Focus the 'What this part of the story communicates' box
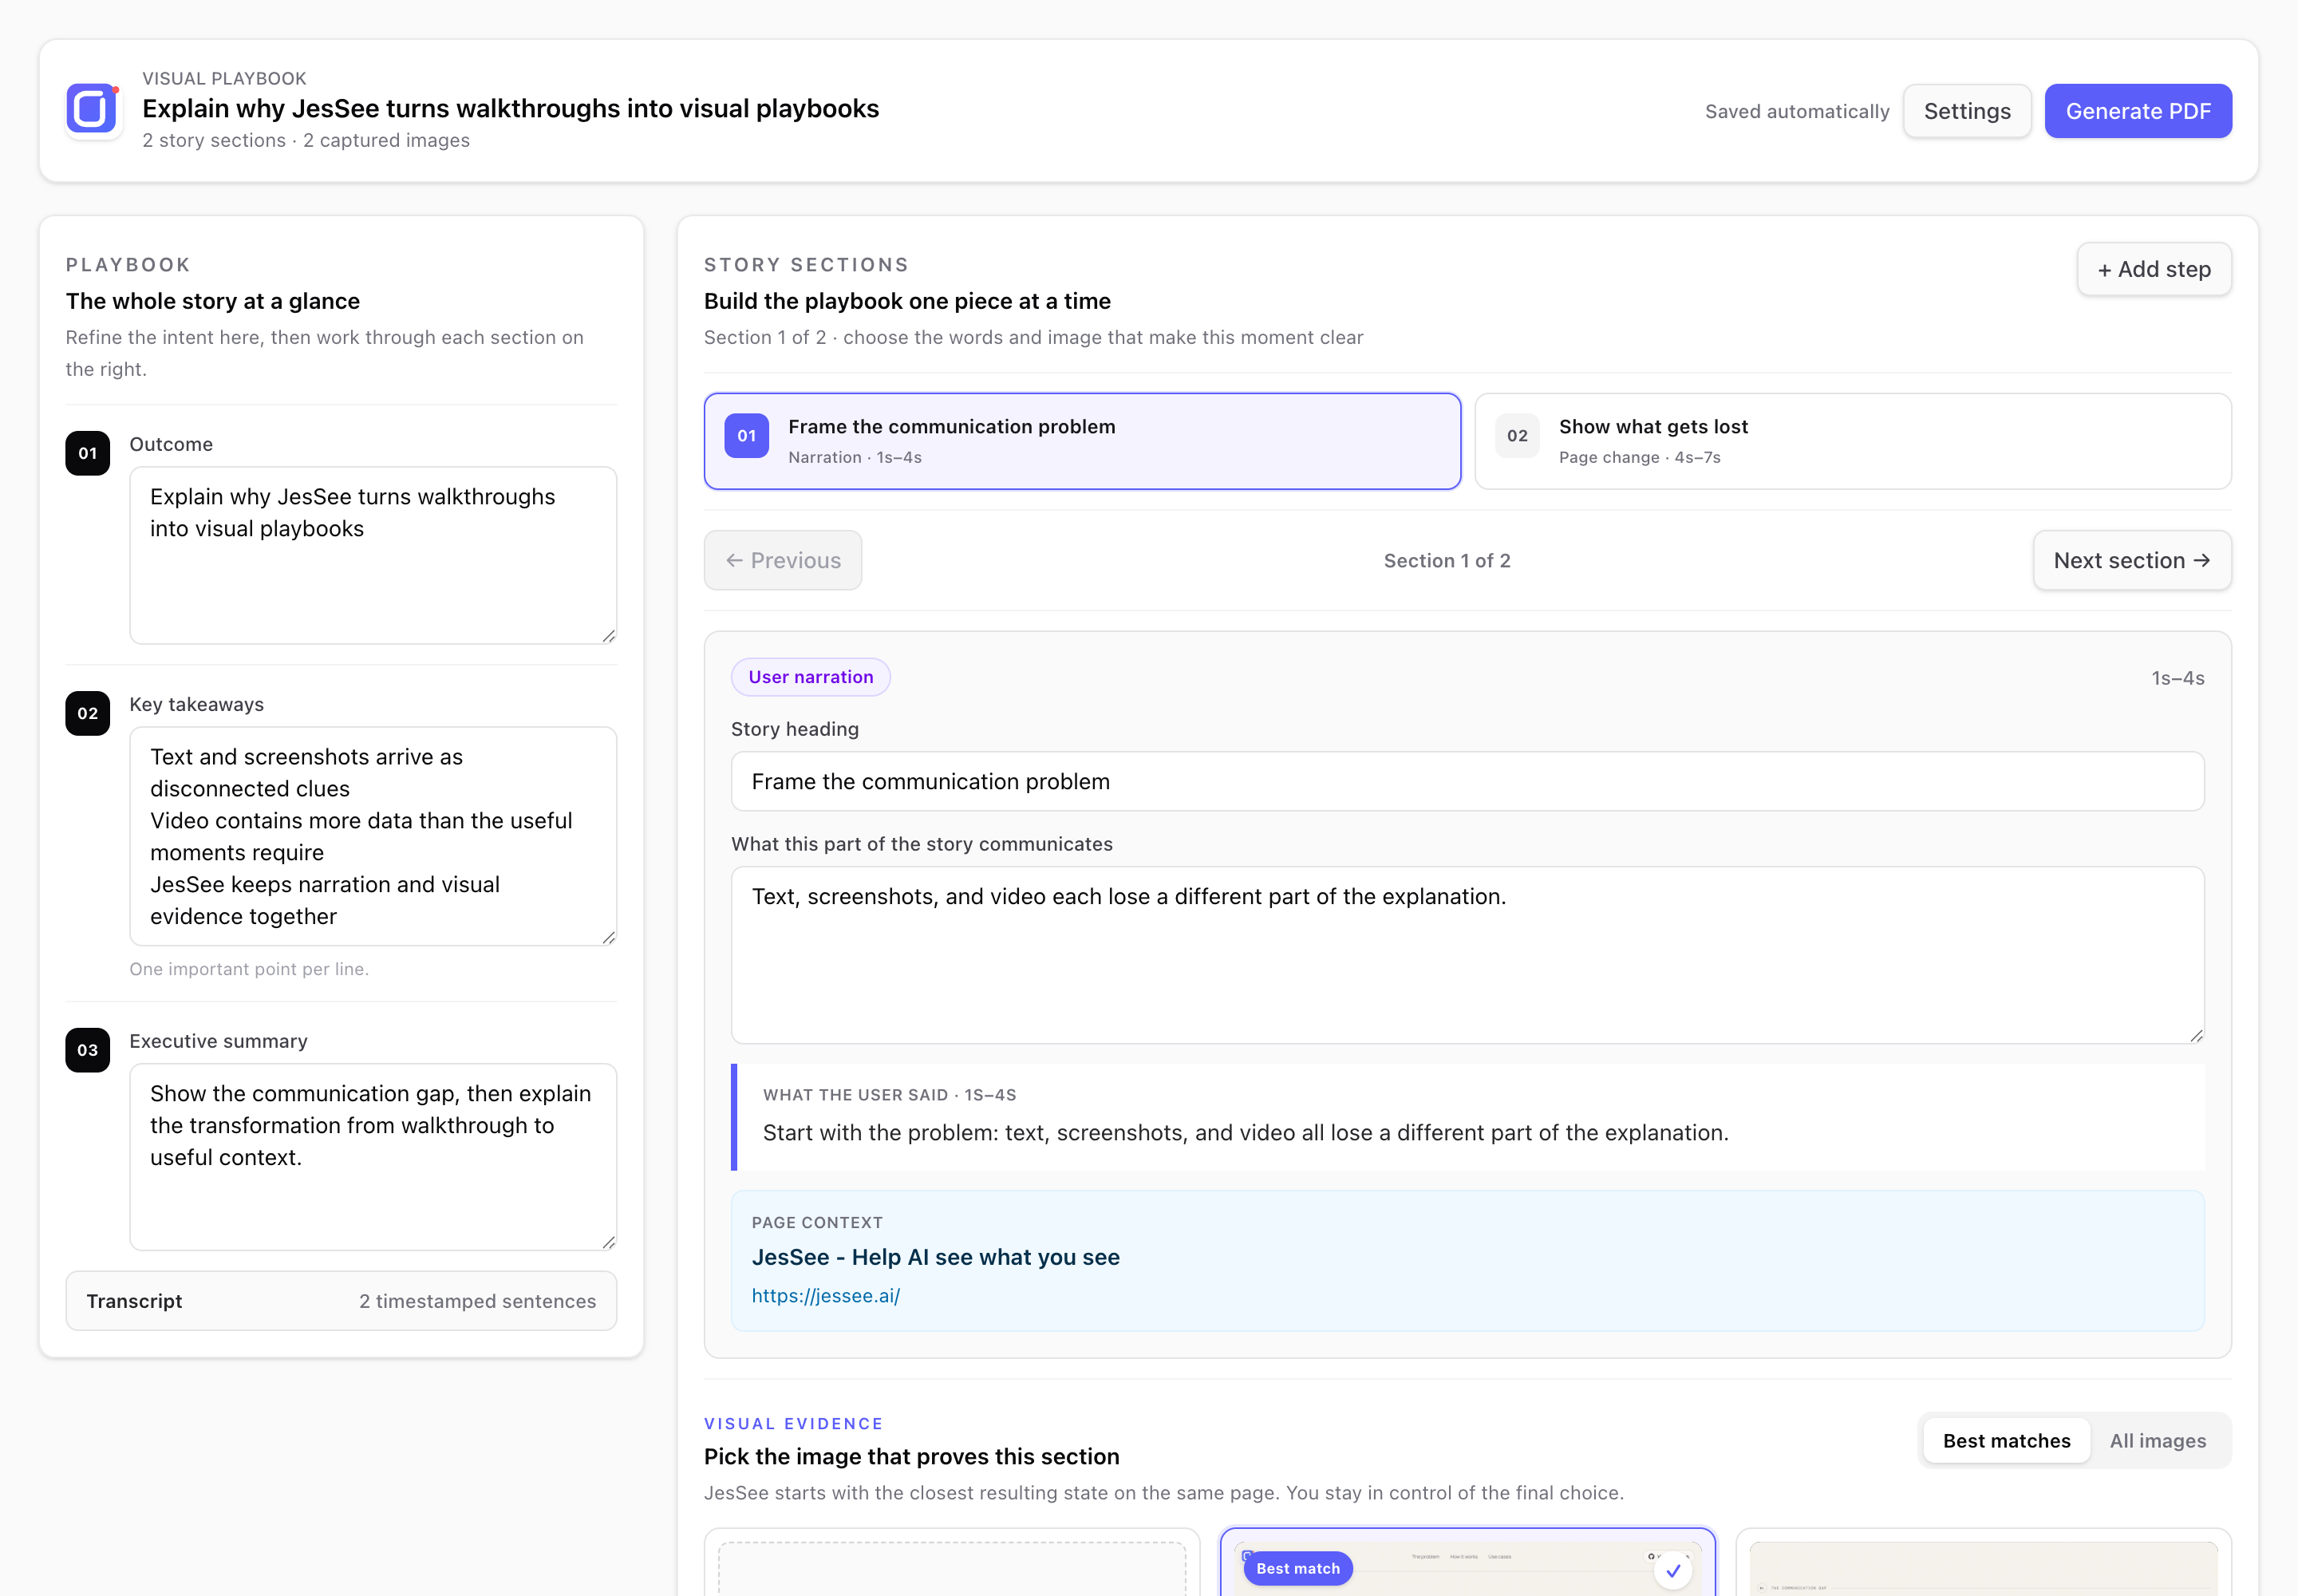This screenshot has width=2298, height=1596. (x=1467, y=955)
